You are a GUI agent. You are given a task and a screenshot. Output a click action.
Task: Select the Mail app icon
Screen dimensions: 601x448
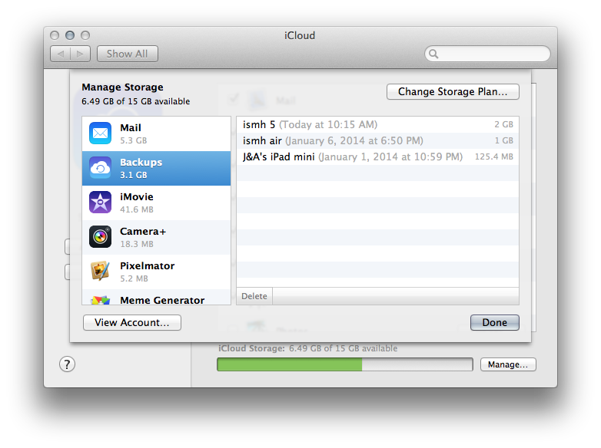[x=100, y=133]
